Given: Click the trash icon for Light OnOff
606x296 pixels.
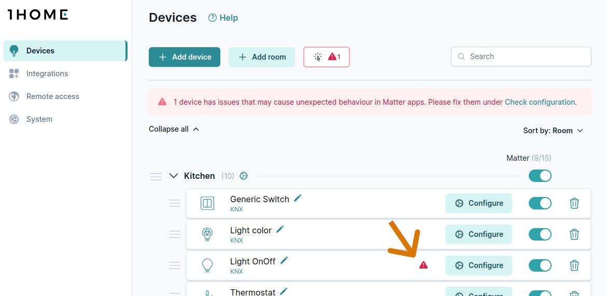Looking at the screenshot, I should 574,265.
